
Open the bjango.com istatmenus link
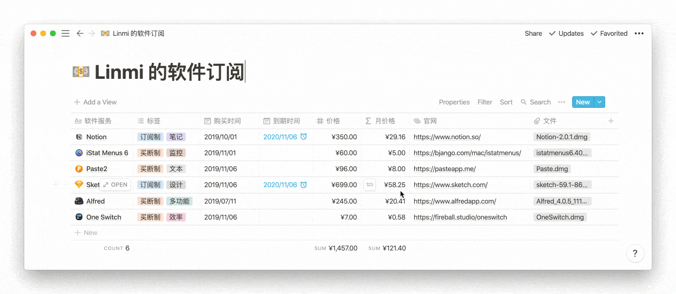[x=467, y=153]
